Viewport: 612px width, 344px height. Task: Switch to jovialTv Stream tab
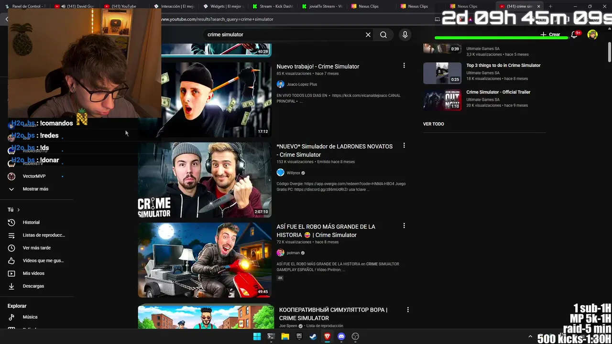click(321, 6)
